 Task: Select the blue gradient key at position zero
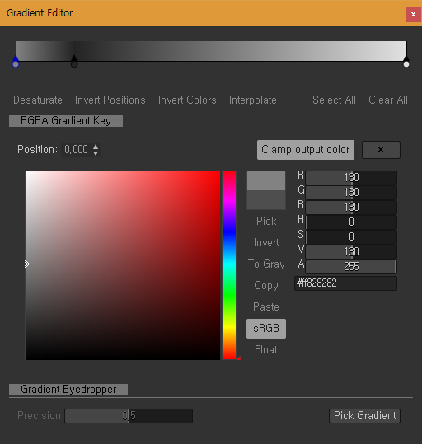16,62
